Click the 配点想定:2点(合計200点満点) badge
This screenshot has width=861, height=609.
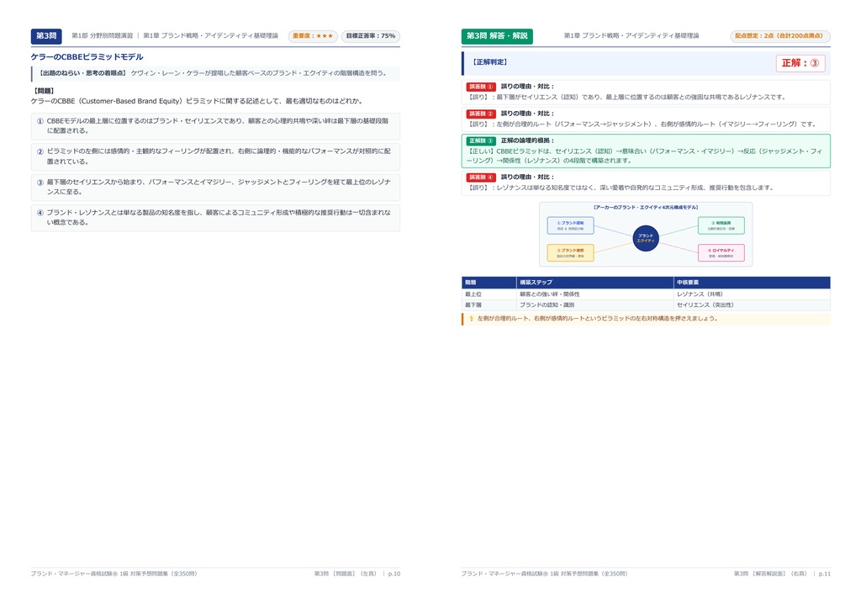click(x=780, y=36)
